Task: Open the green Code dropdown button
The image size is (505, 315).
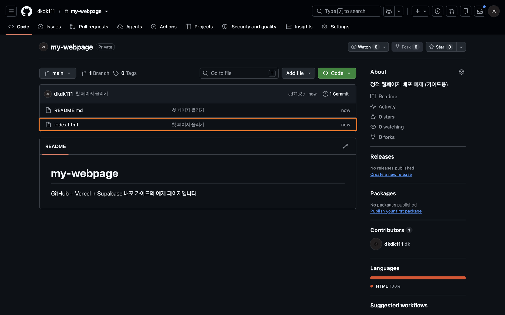Action: (337, 73)
